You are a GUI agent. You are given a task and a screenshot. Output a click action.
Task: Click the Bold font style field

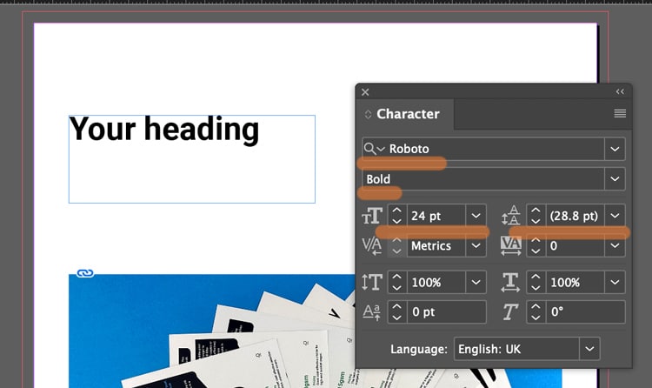[483, 179]
